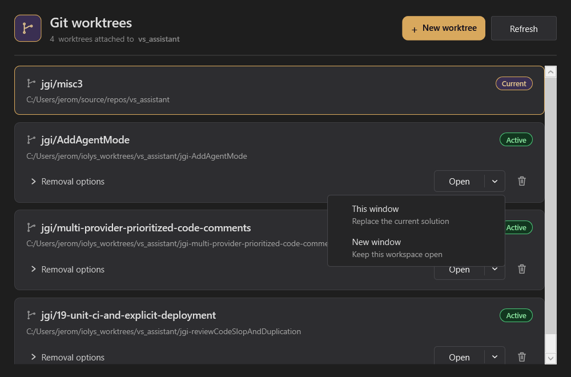Viewport: 571px width, 377px height.
Task: Select the jgi/misc3 worktree title
Action: pos(62,84)
